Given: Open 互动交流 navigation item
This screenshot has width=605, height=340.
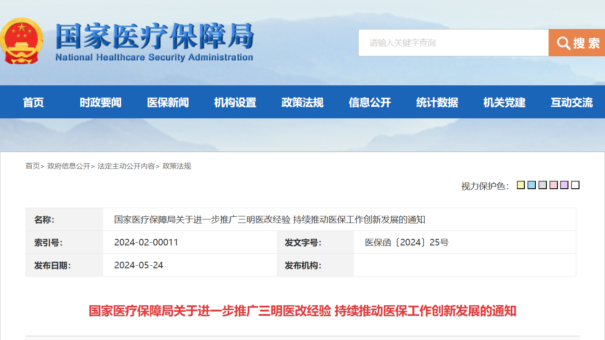Looking at the screenshot, I should (572, 102).
